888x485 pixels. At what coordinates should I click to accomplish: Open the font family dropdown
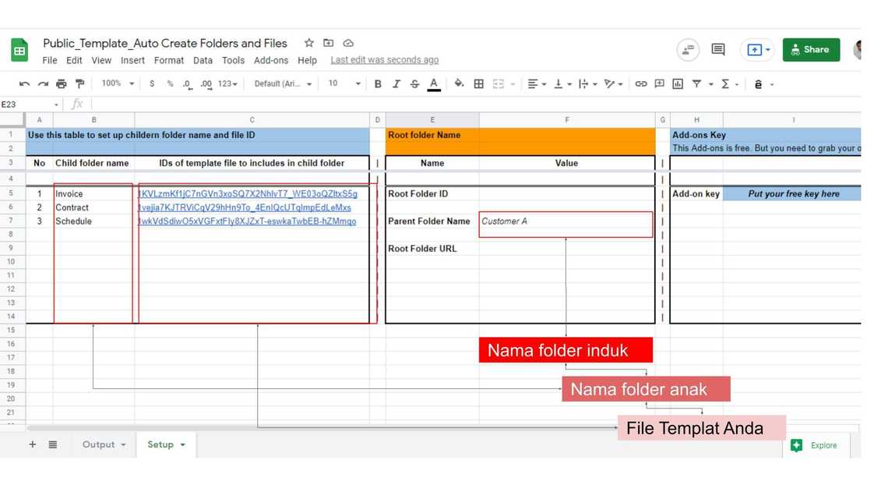[283, 84]
